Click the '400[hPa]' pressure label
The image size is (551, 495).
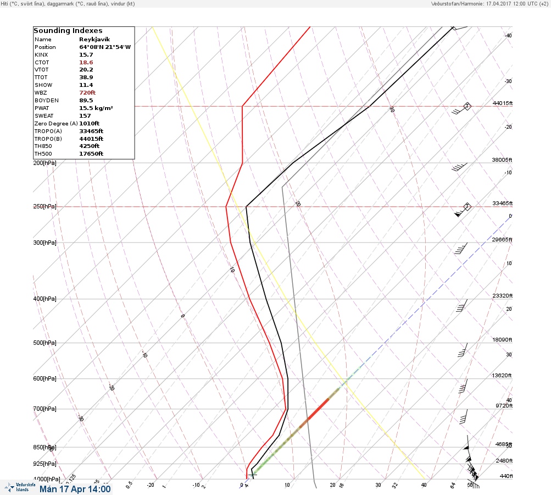(x=44, y=299)
